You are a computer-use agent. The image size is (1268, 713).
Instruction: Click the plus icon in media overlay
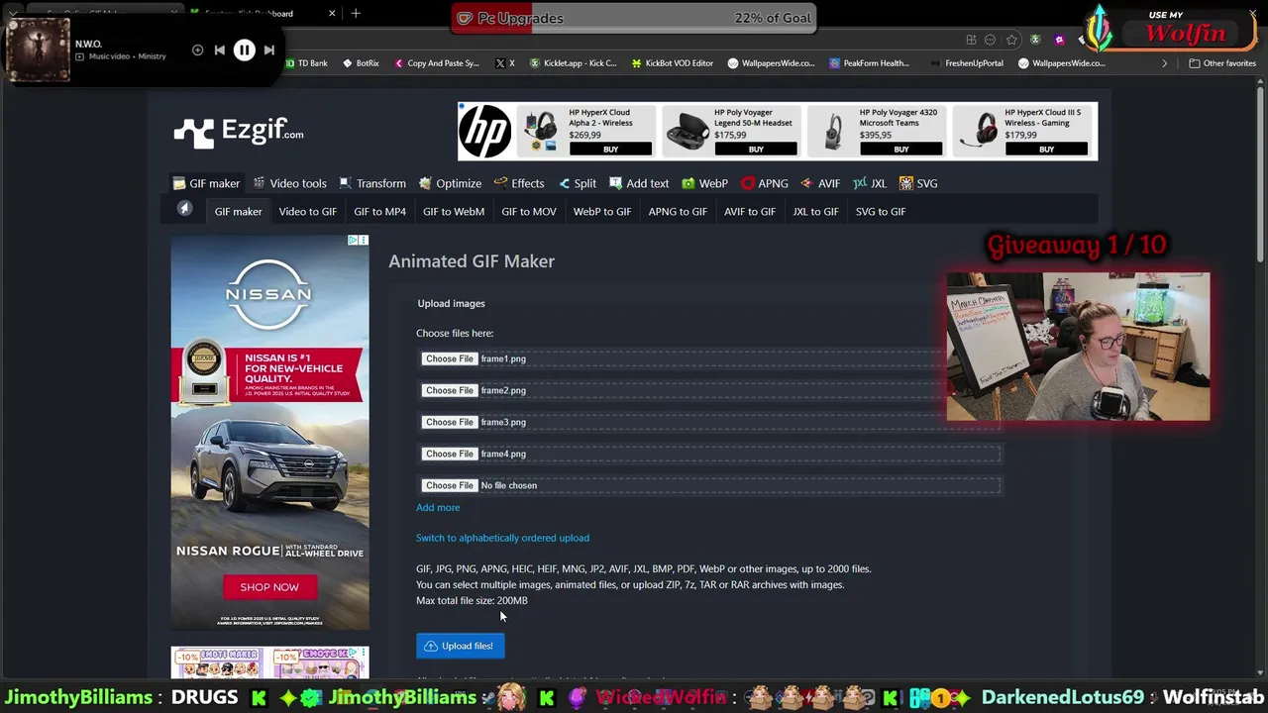pos(197,50)
